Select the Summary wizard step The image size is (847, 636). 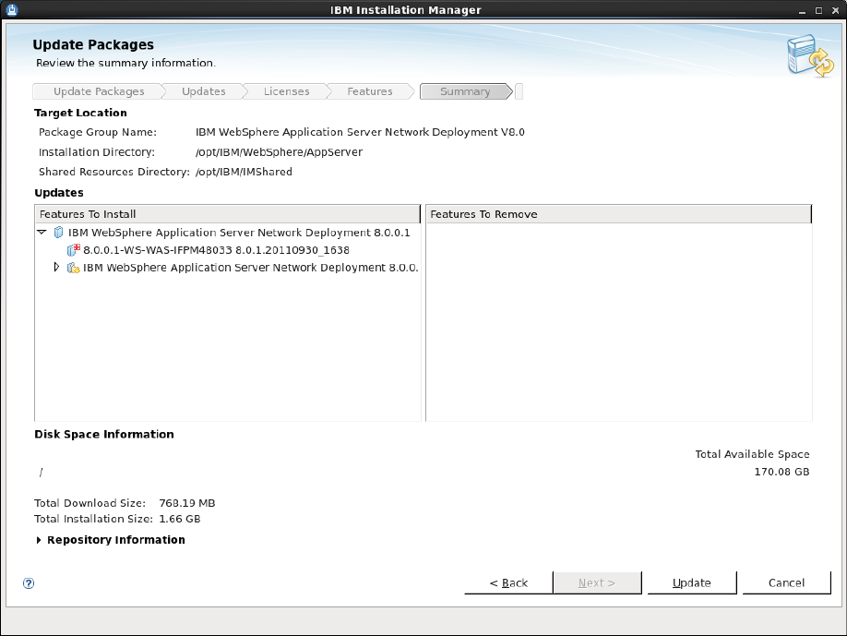tap(465, 91)
